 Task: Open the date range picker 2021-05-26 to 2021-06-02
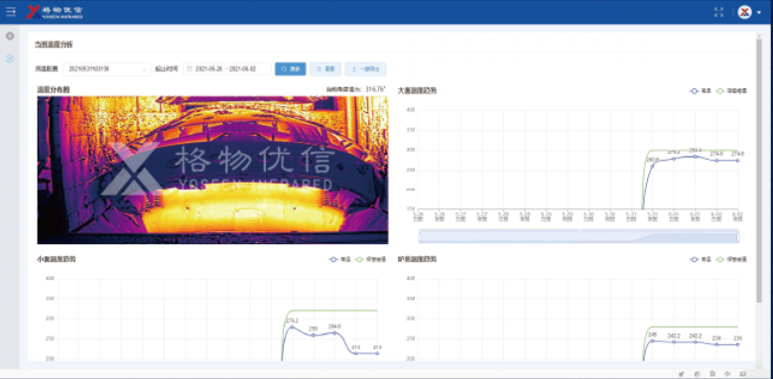pyautogui.click(x=227, y=69)
